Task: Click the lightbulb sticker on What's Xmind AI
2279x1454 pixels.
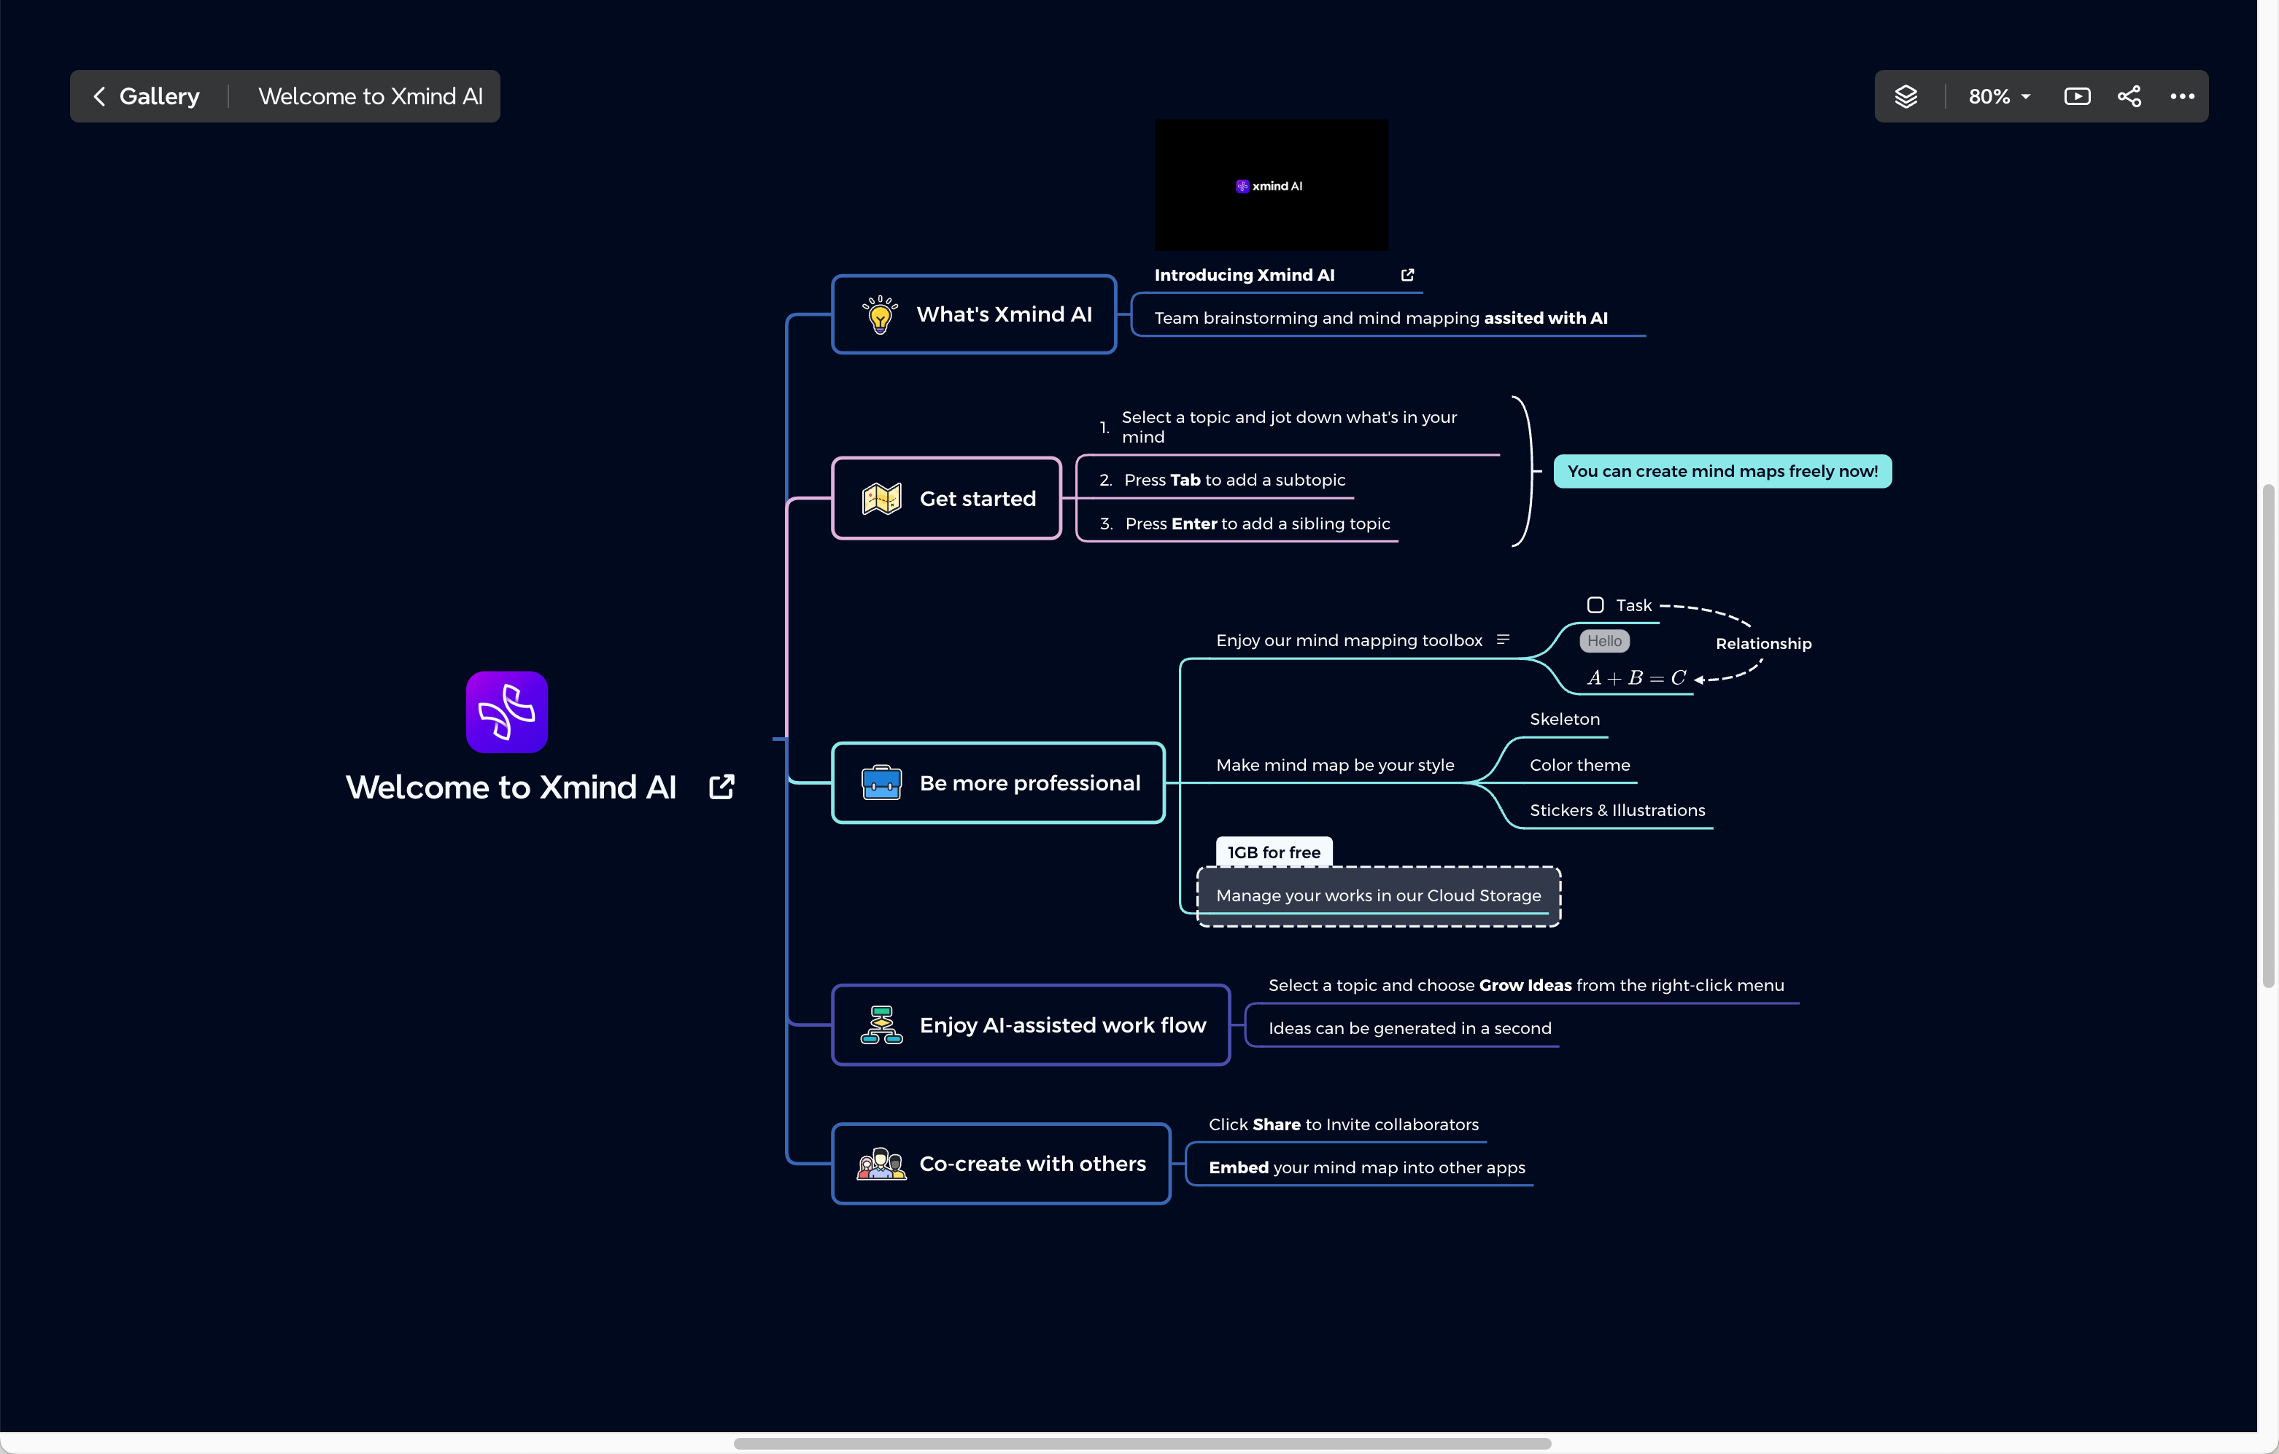Action: coord(881,314)
